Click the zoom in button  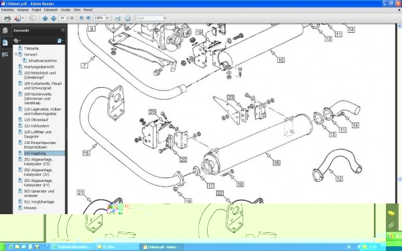click(88, 18)
